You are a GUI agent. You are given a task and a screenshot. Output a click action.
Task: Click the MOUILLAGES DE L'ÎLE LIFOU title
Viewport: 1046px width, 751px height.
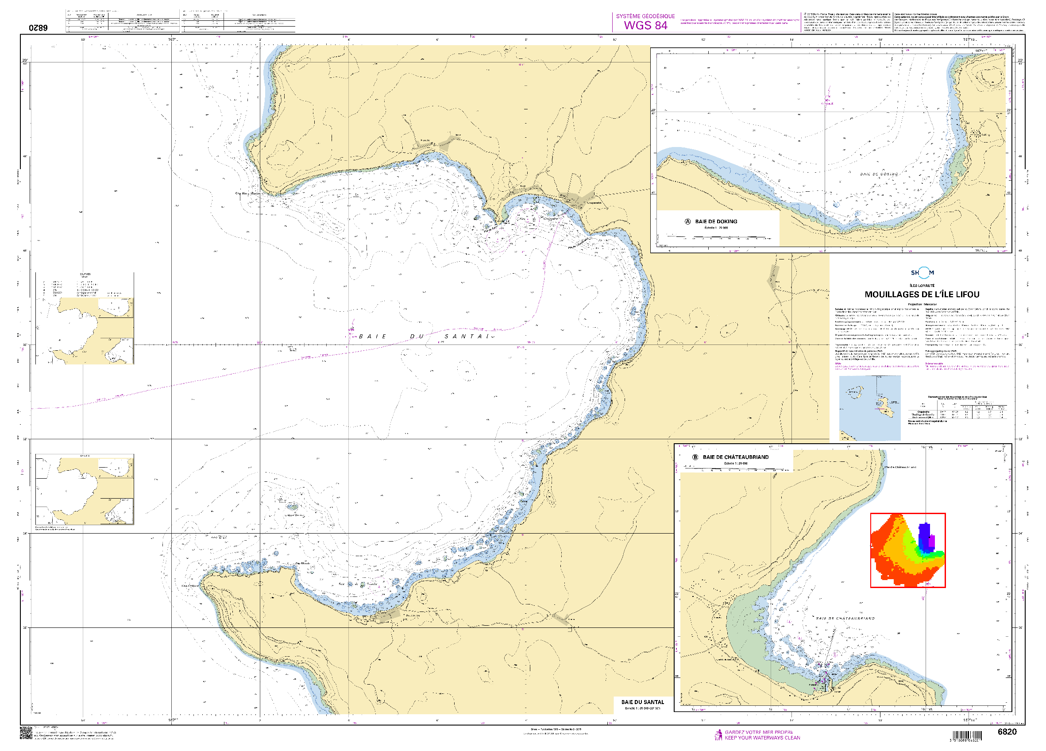click(922, 294)
